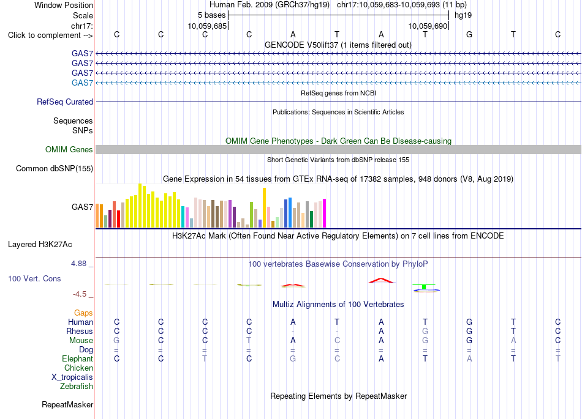582x419 pixels.
Task: Click the Elephant species label
Action: [x=77, y=359]
